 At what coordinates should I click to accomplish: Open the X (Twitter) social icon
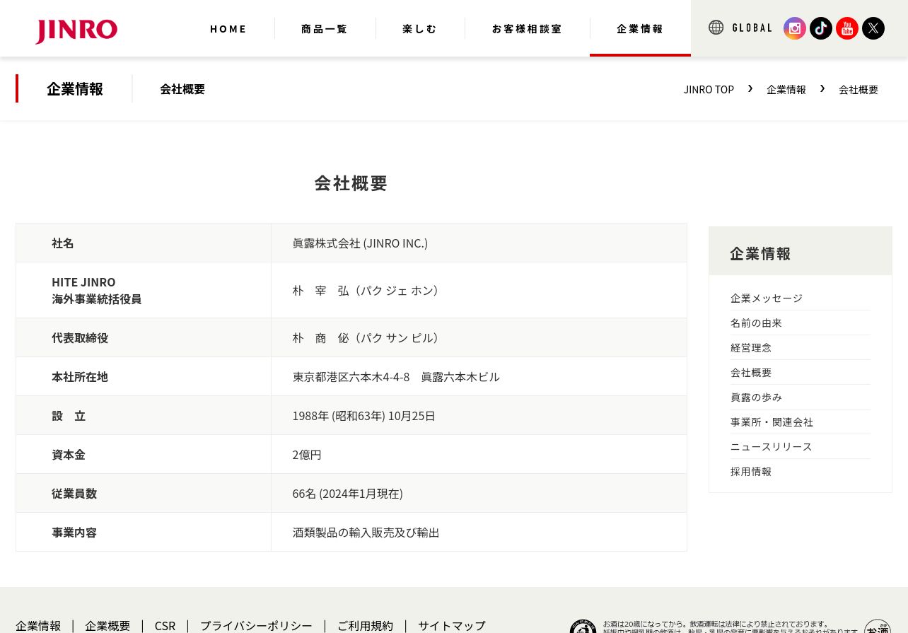[x=873, y=28]
